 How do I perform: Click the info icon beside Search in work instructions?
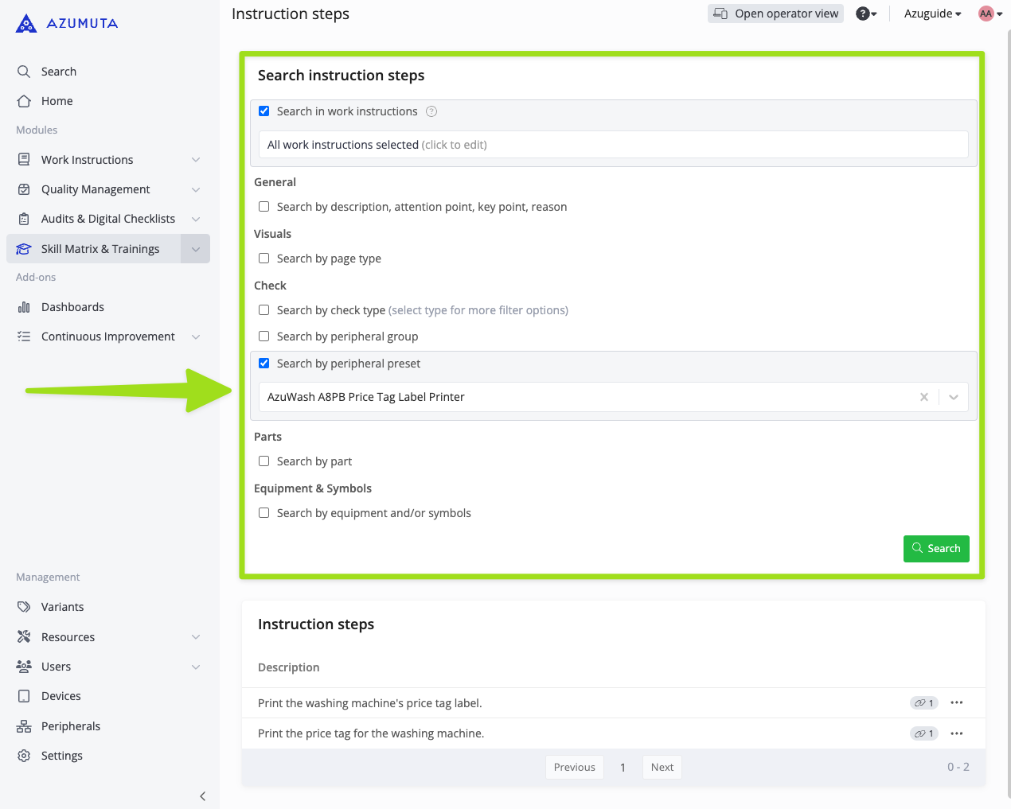431,111
